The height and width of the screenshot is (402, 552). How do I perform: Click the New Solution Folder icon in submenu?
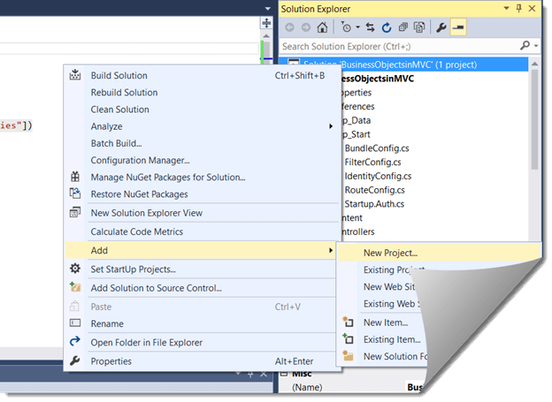point(349,356)
